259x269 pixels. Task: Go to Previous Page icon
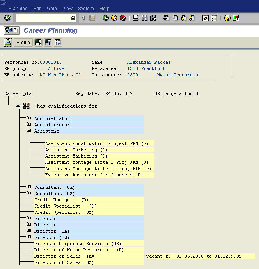coord(175,18)
